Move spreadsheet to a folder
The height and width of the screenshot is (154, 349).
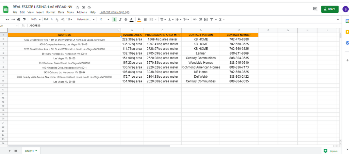[83, 7]
